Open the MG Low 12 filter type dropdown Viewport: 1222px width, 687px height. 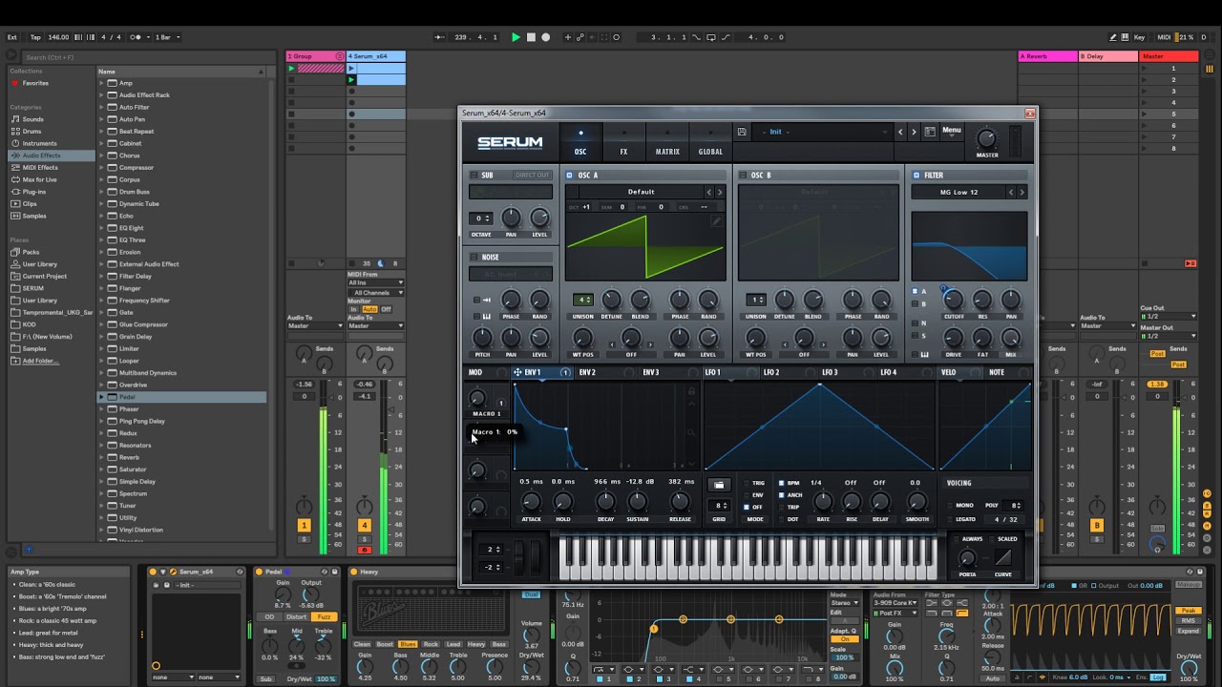(x=959, y=192)
